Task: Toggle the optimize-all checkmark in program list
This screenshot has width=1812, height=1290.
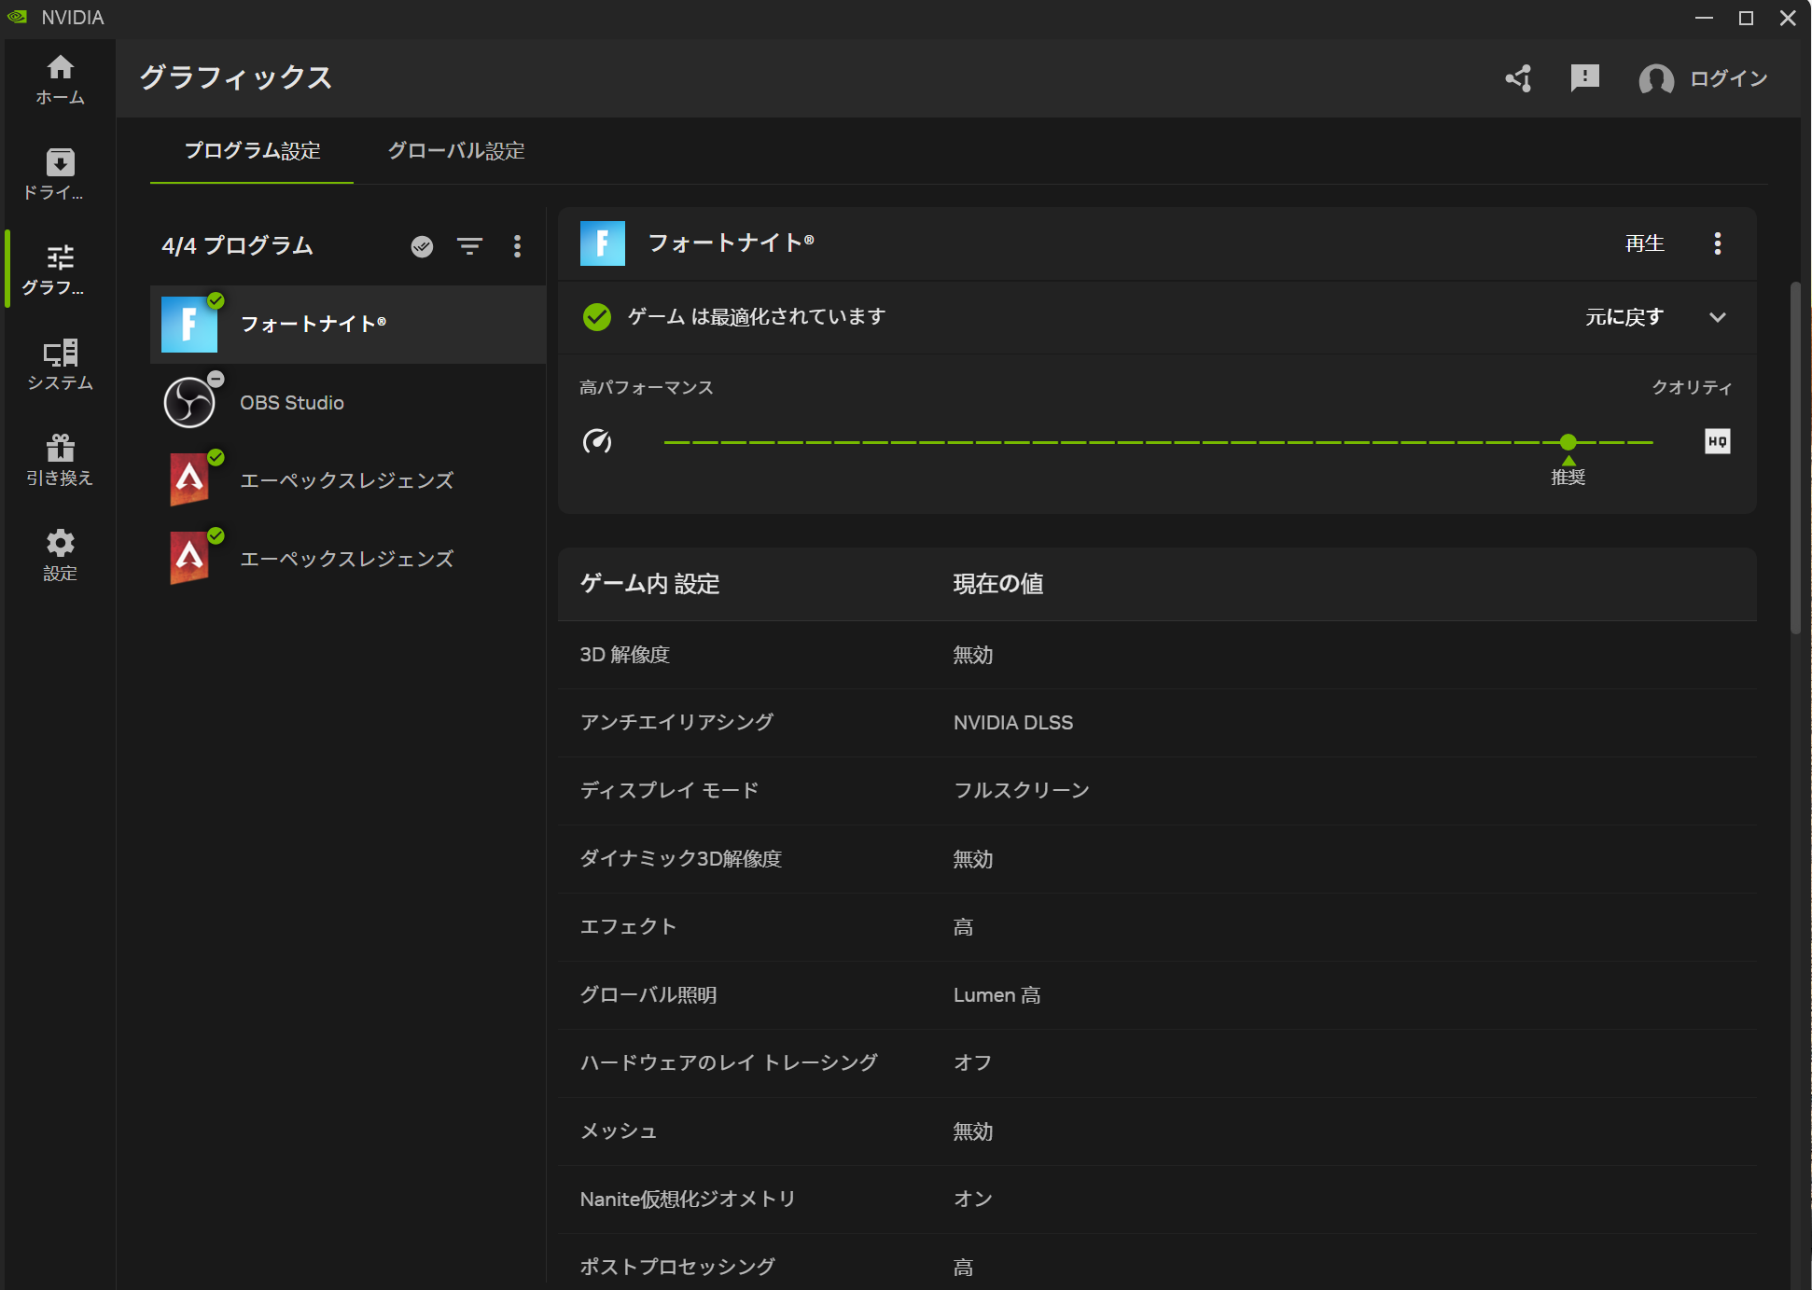Action: click(x=422, y=246)
